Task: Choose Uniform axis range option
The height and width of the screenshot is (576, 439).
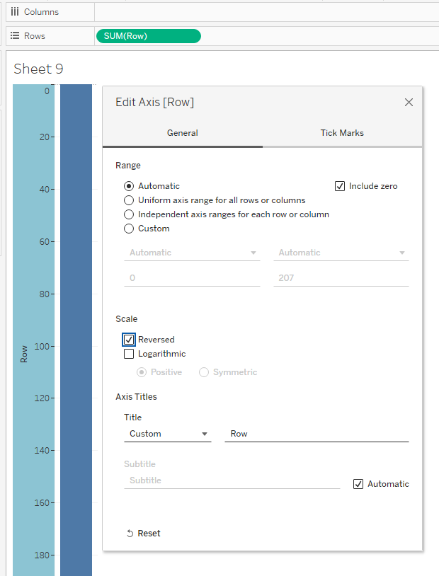Action: tap(129, 200)
